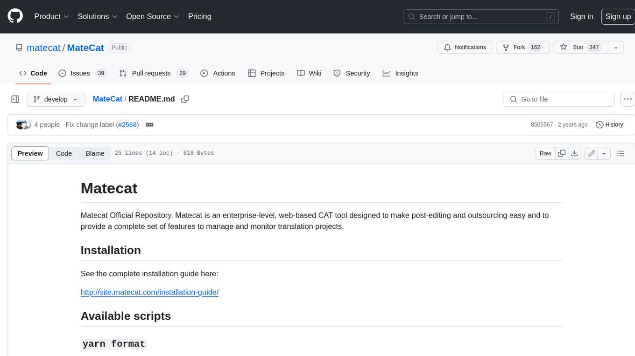Viewport: 635px width, 356px height.
Task: Open the installation guide URL
Action: tap(149, 293)
